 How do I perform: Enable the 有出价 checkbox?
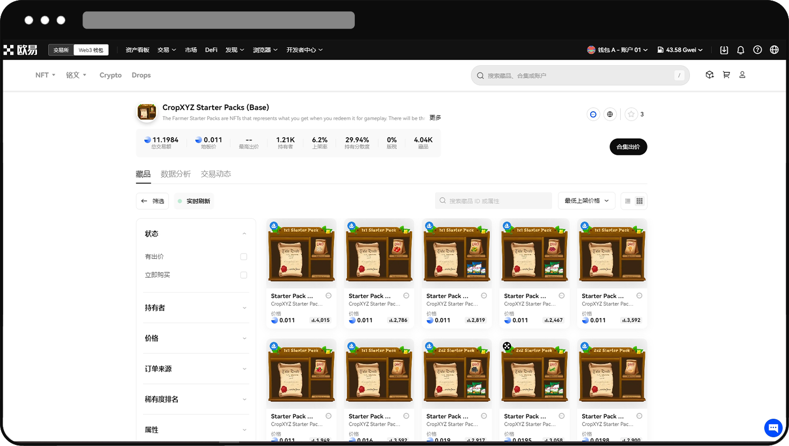pyautogui.click(x=244, y=257)
